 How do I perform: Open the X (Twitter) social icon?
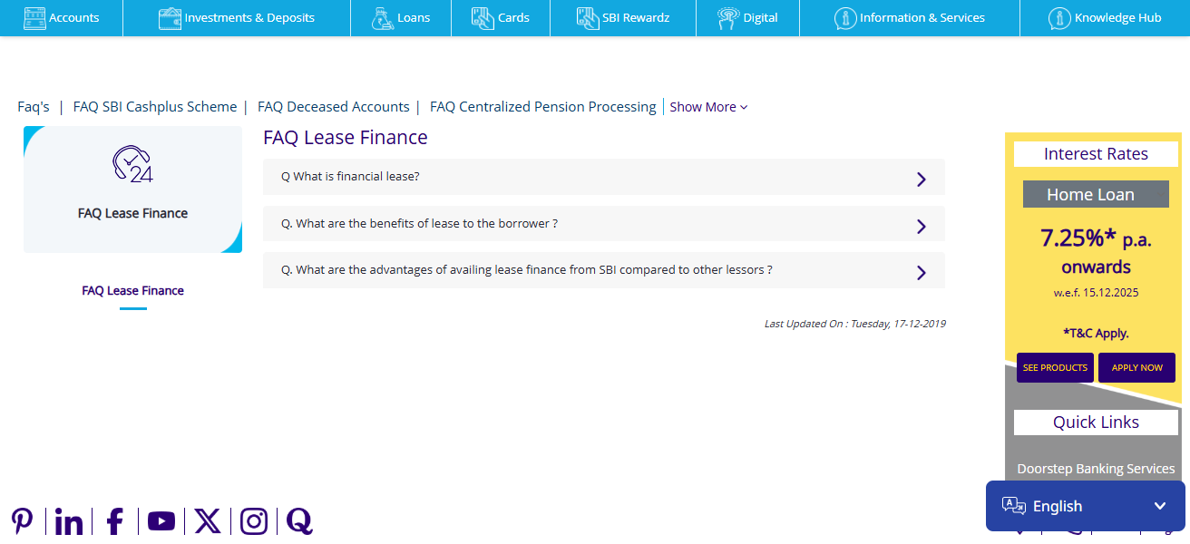pyautogui.click(x=208, y=521)
